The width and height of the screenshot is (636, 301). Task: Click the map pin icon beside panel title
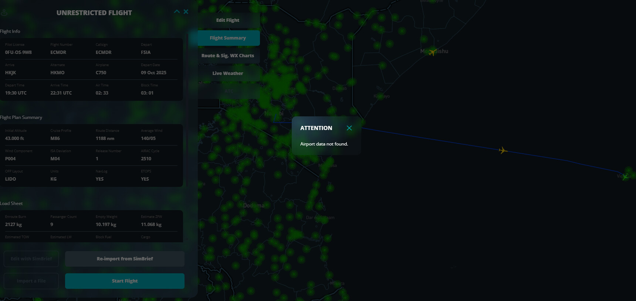click(4, 13)
